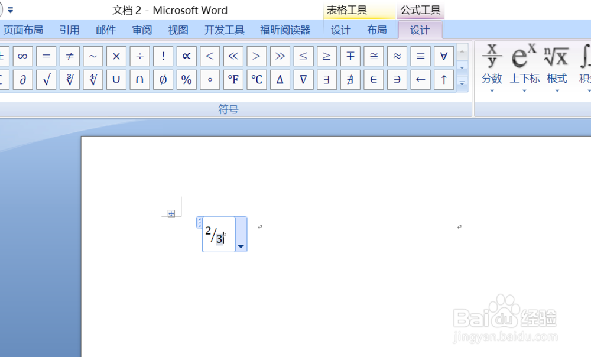The height and width of the screenshot is (357, 591).
Task: Insert the percent sign symbol
Action: [x=186, y=79]
